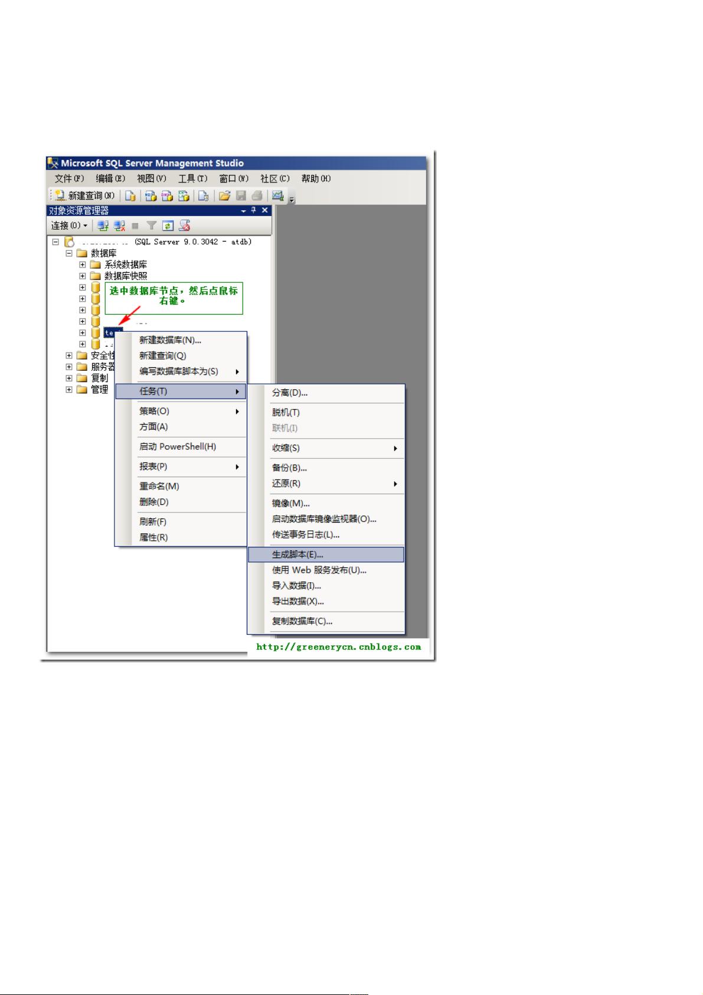Collapse the 数据库 folder node
The height and width of the screenshot is (995, 703).
[69, 253]
